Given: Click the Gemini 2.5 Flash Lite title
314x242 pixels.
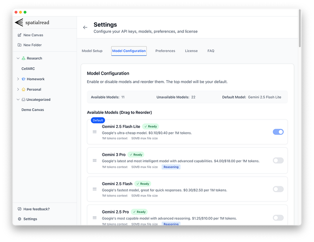Looking at the screenshot, I should [121, 126].
